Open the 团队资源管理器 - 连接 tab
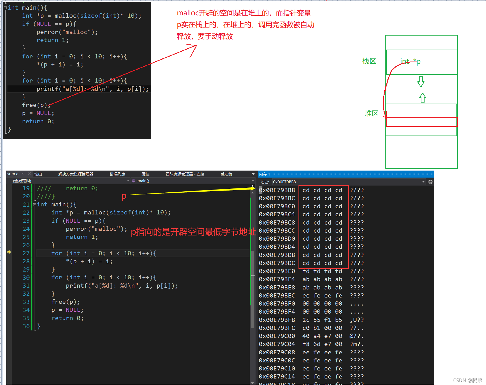This screenshot has height=385, width=486. click(185, 174)
